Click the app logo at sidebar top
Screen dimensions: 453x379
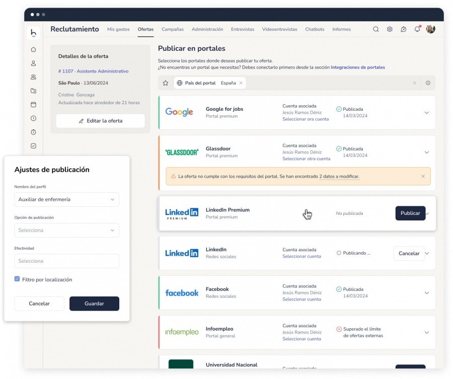pos(34,33)
